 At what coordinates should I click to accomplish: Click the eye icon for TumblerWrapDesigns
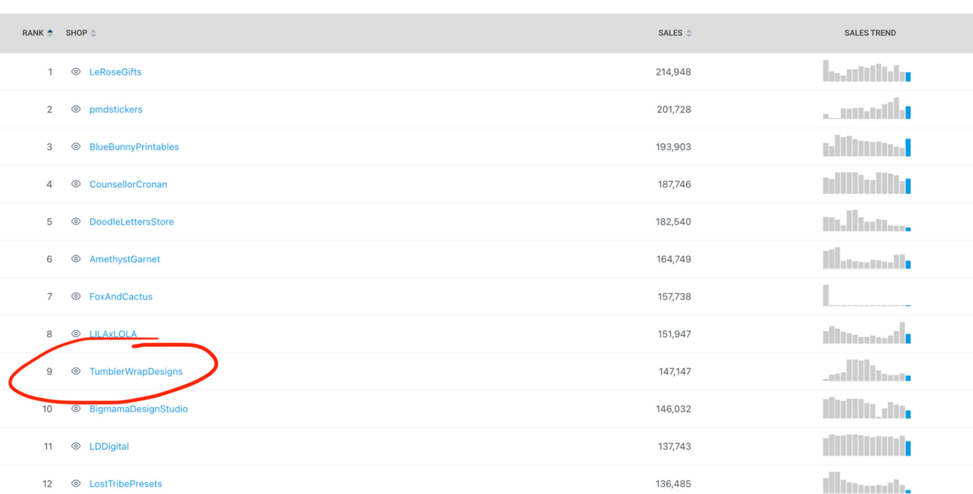(76, 371)
